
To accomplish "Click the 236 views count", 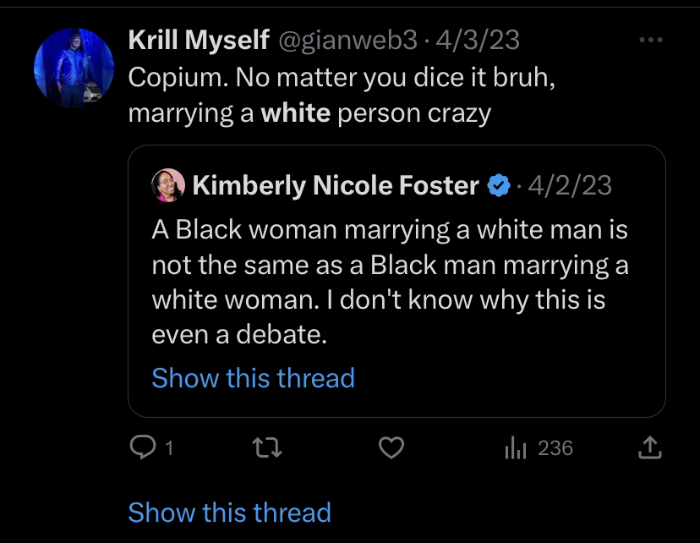I will (x=555, y=448).
